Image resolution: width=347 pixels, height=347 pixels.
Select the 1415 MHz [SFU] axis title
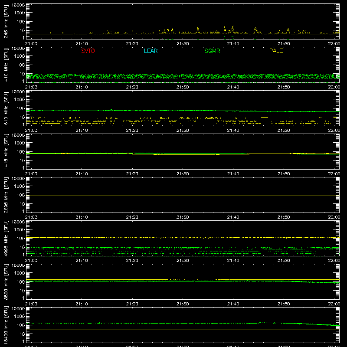pyautogui.click(x=6, y=152)
